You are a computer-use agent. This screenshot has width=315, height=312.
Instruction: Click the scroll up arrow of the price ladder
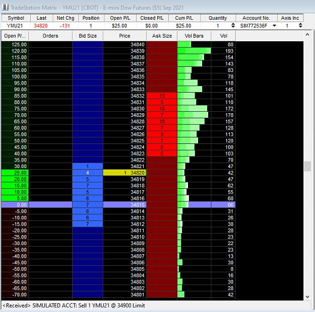point(307,35)
